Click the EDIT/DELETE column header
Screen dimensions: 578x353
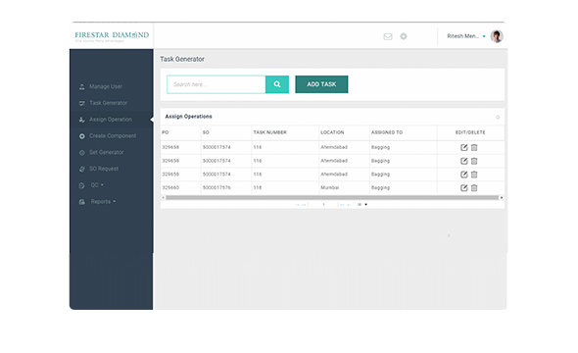(470, 132)
